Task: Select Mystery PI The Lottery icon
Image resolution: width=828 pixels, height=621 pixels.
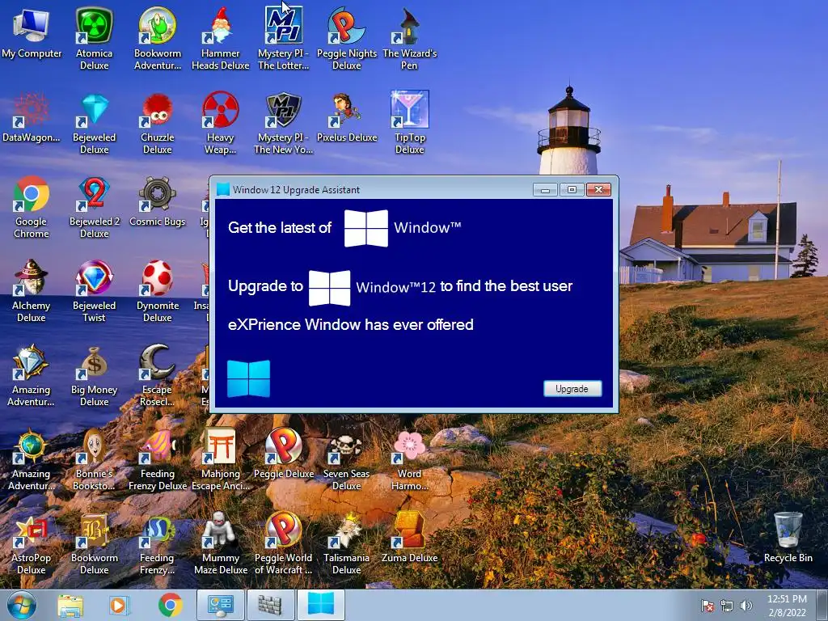Action: pyautogui.click(x=284, y=38)
